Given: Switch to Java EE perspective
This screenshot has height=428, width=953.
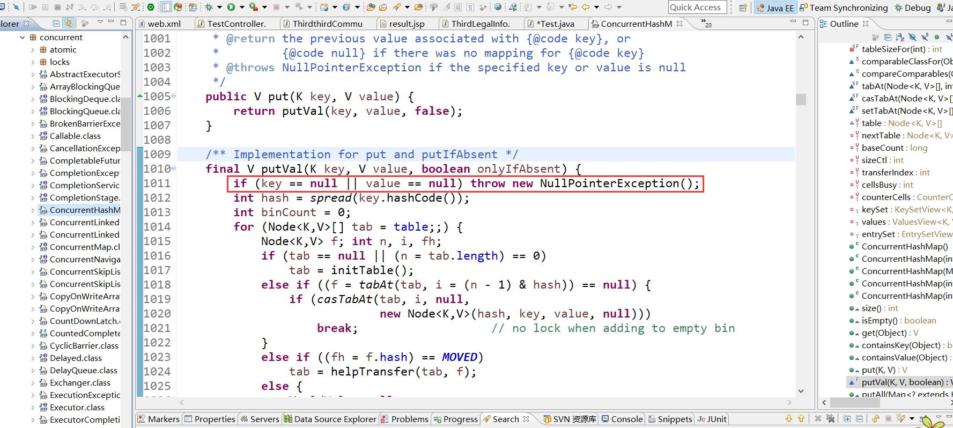Looking at the screenshot, I should tap(774, 8).
